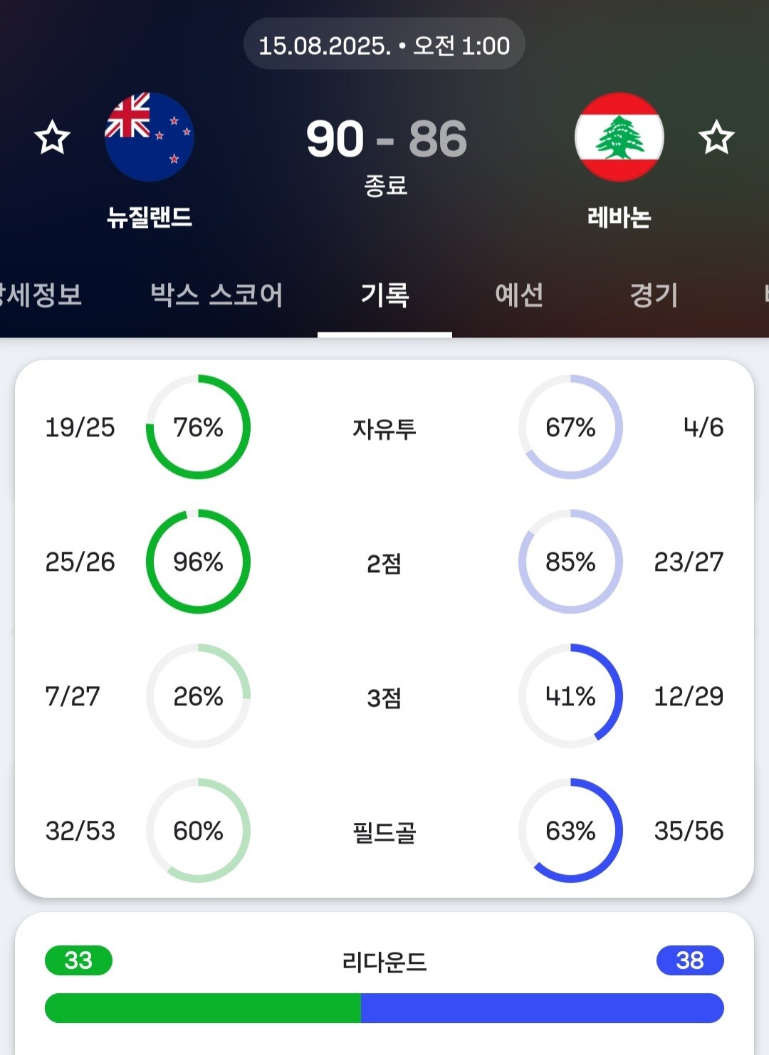This screenshot has height=1055, width=769.
Task: Favorite Lebanon with the star icon
Action: tap(716, 137)
